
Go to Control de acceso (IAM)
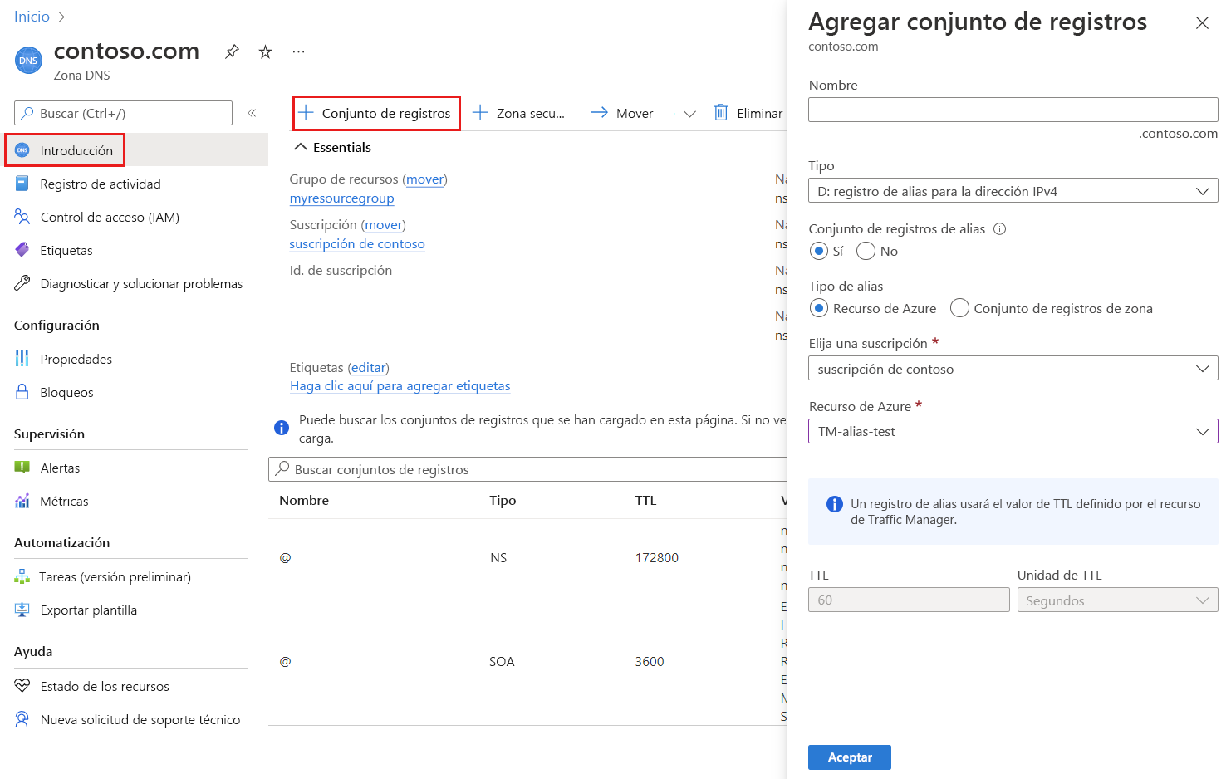point(110,217)
